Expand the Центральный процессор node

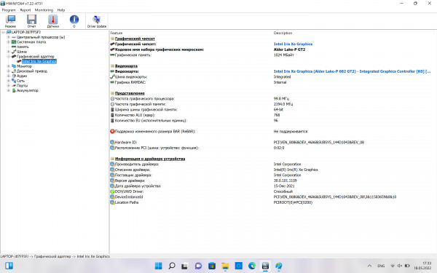pyautogui.click(x=8, y=37)
